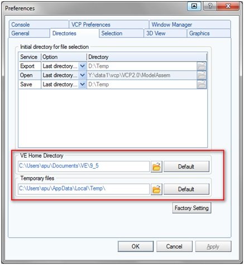The width and height of the screenshot is (244, 265).
Task: Click the help question mark button
Action: [210, 6]
